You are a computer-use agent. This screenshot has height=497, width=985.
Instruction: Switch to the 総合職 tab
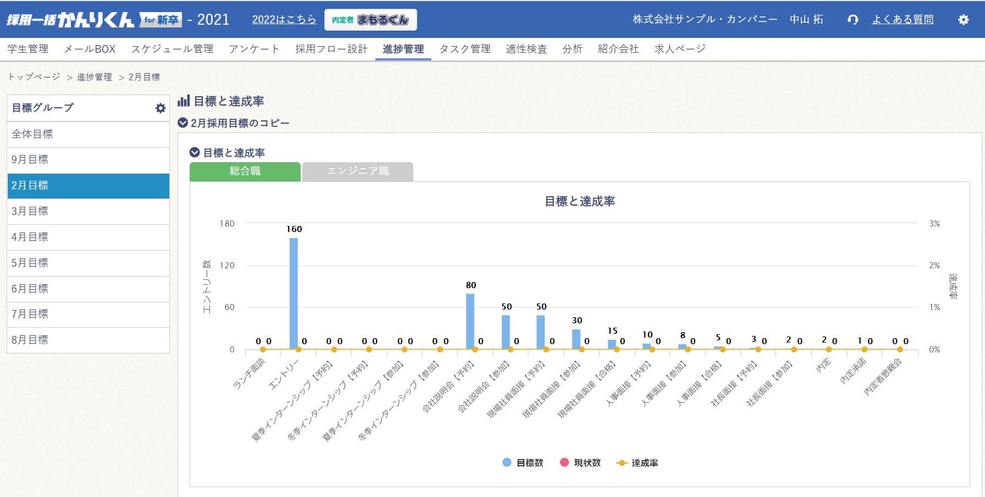click(245, 172)
